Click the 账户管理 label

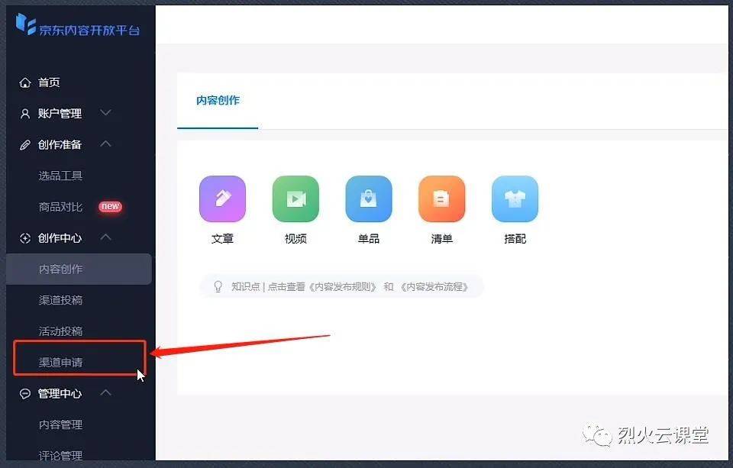(x=60, y=114)
